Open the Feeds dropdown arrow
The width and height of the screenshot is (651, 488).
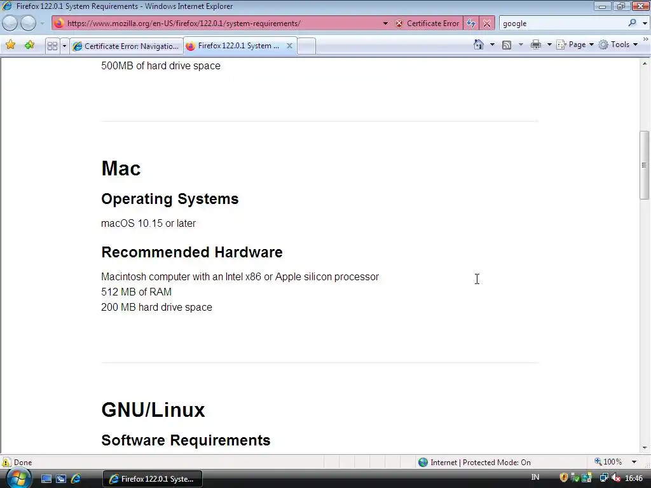pos(521,44)
